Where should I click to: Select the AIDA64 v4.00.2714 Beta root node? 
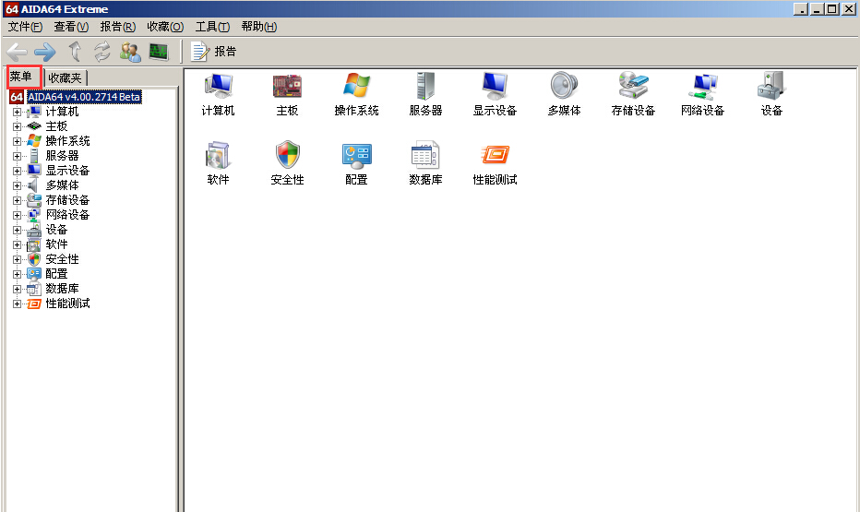[x=85, y=97]
